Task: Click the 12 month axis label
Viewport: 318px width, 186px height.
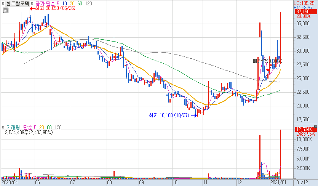Action: point(239,182)
